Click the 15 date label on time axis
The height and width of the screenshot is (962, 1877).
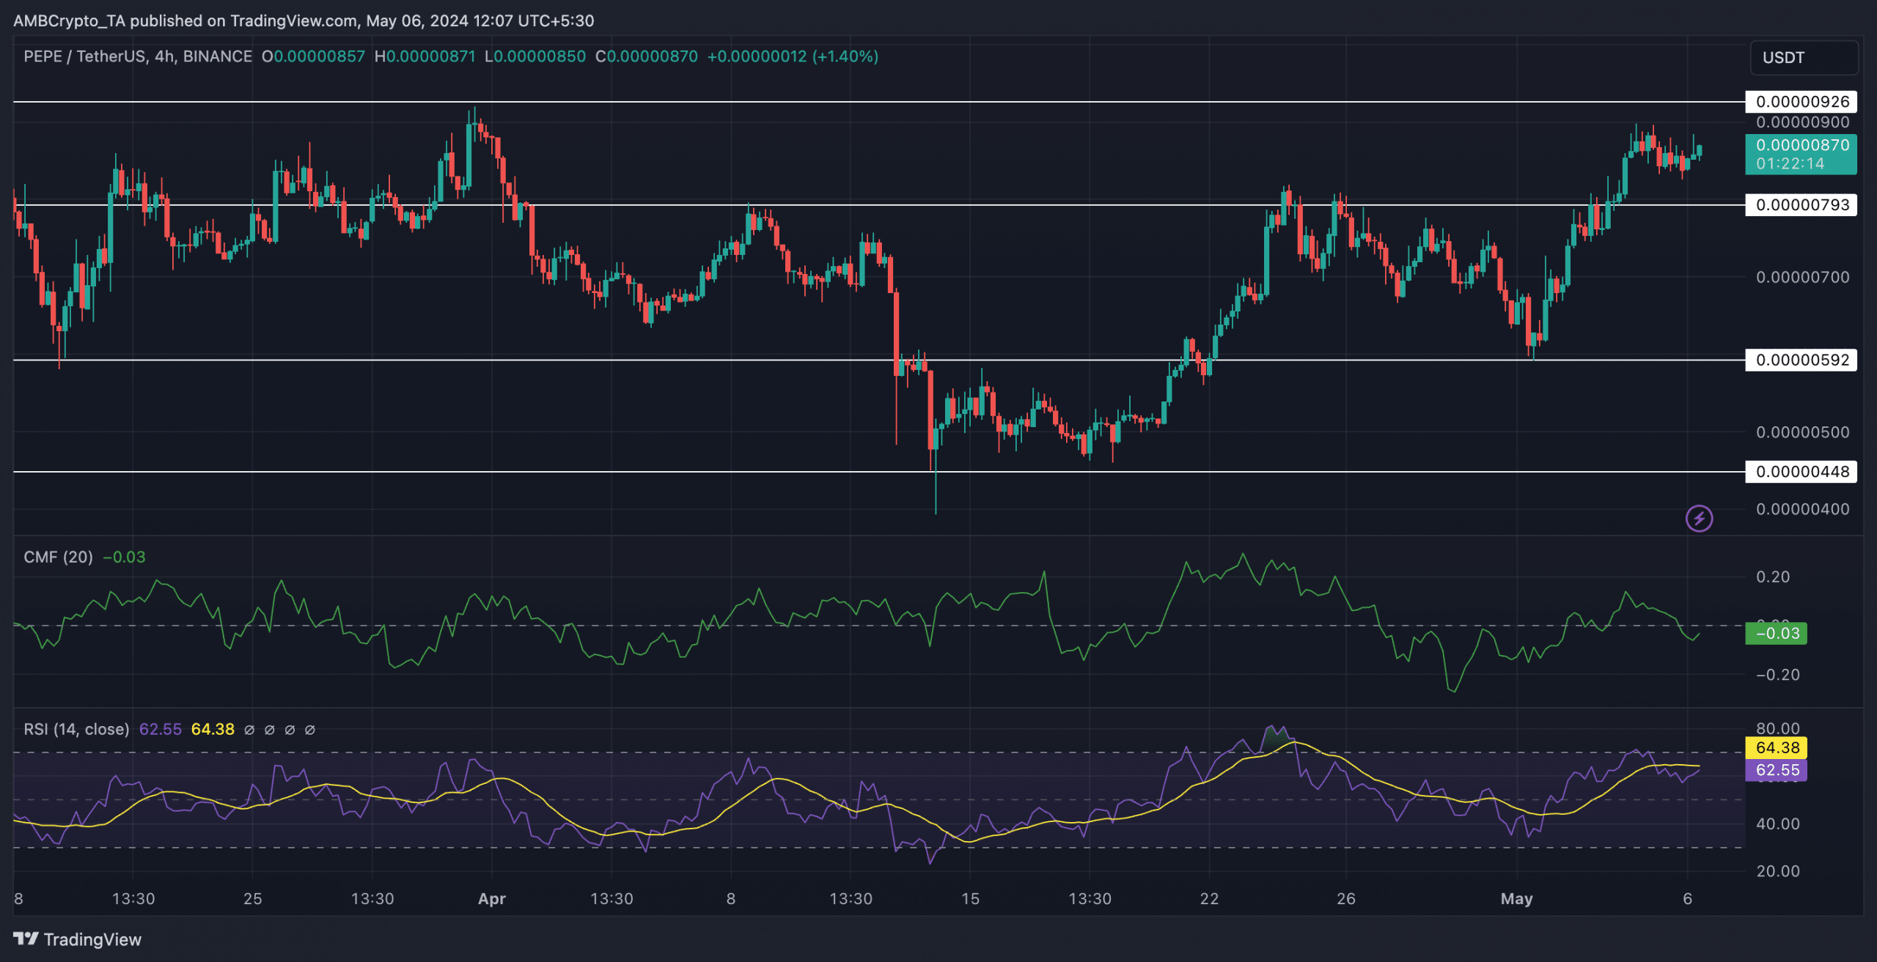point(970,899)
